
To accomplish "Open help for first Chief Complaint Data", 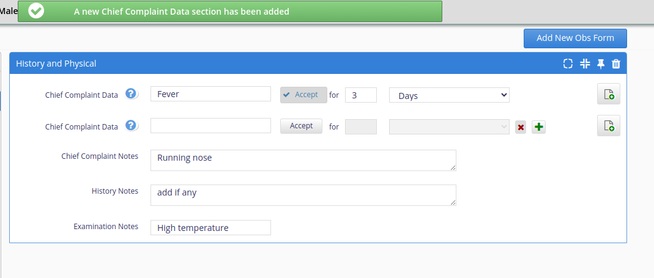I will click(132, 93).
